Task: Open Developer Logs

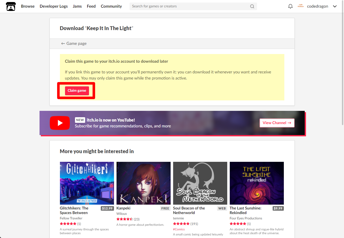Action: click(54, 6)
